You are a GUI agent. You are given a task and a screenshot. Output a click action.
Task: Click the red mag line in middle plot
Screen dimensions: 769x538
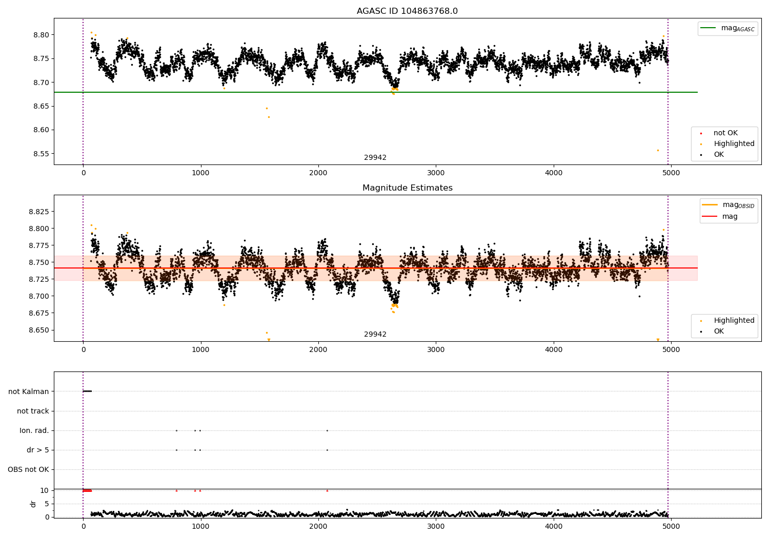(376, 268)
